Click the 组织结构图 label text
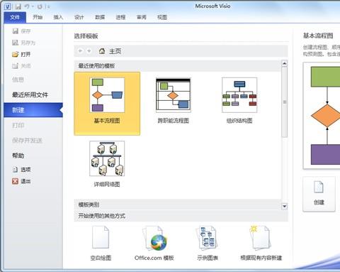 pyautogui.click(x=239, y=121)
